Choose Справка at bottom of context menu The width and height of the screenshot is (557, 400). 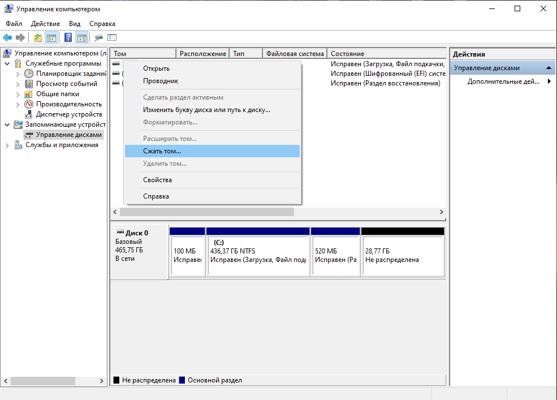tap(213, 196)
